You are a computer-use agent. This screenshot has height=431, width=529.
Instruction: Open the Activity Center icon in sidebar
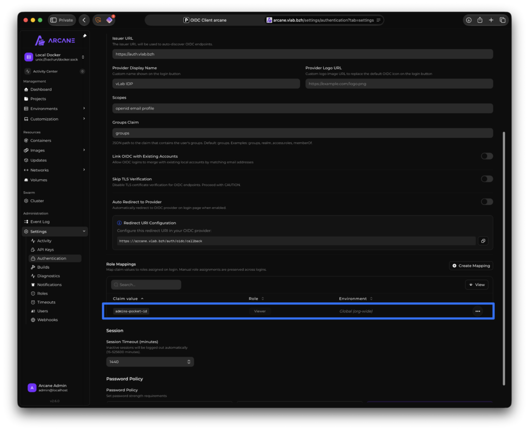(x=27, y=71)
